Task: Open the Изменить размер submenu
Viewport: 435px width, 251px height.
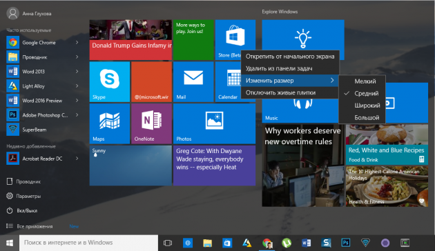Action: pos(290,81)
